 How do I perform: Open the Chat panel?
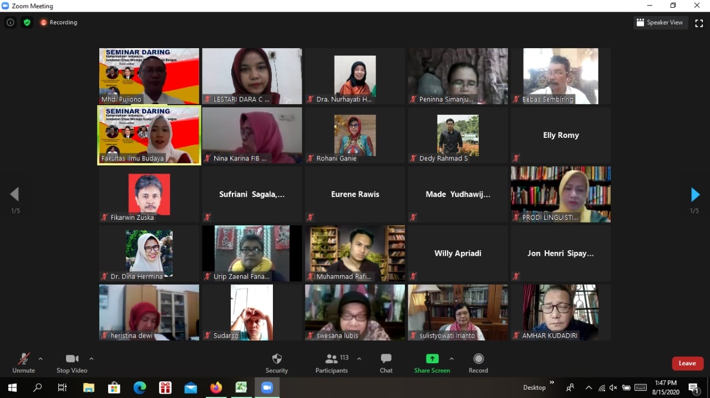pyautogui.click(x=386, y=363)
